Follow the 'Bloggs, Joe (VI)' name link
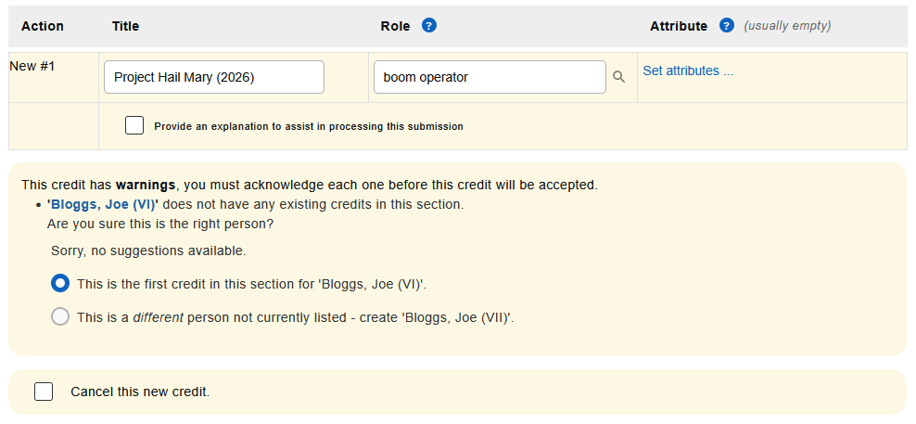Viewport: 916px width, 424px height. 102,204
